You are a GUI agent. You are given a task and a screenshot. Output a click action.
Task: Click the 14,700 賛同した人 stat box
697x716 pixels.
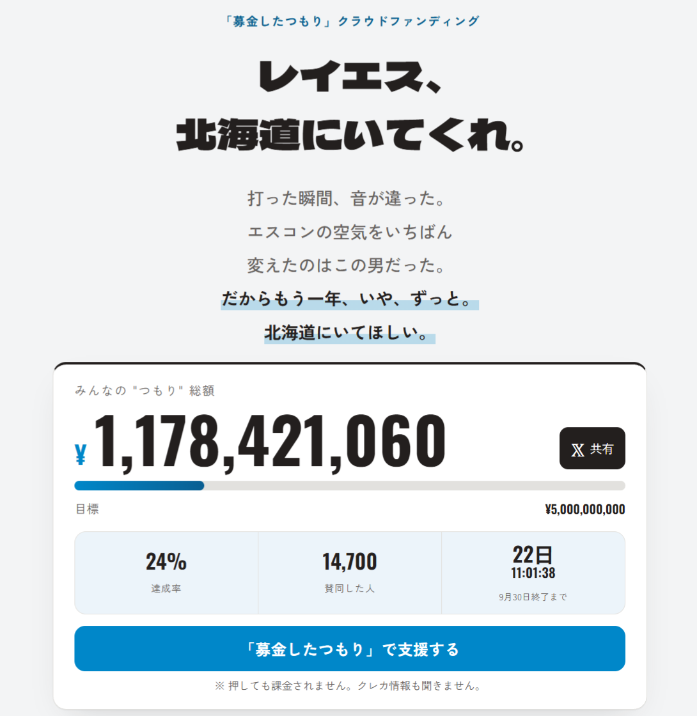(350, 573)
